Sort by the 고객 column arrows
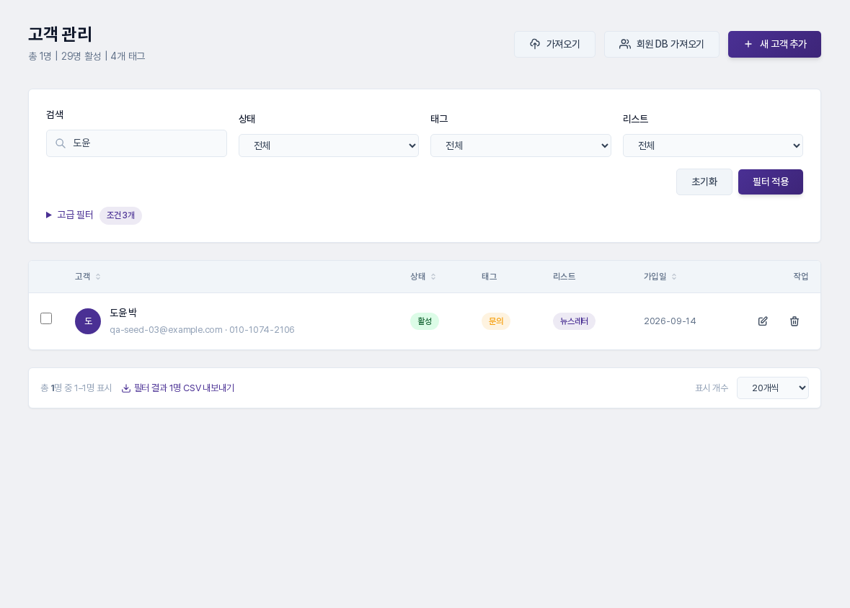 [x=98, y=277]
